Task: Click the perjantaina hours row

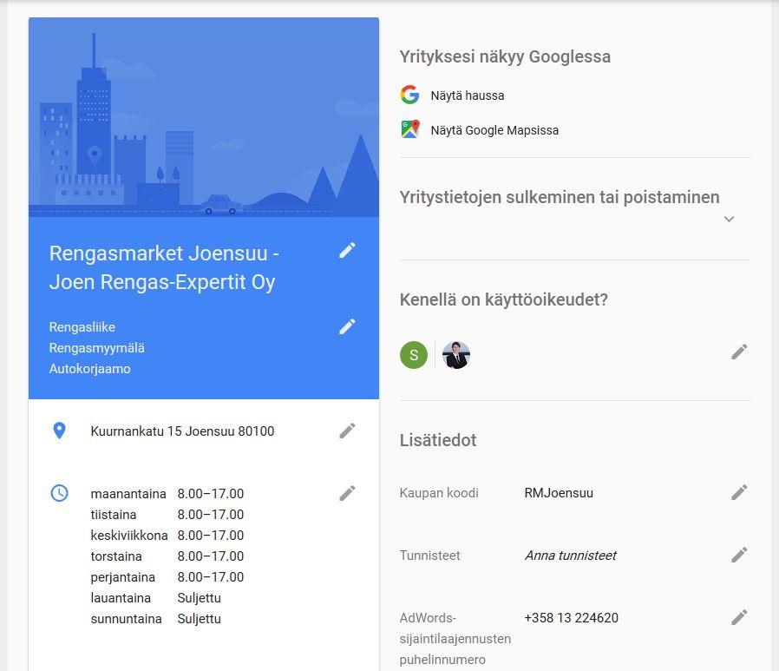Action: [167, 577]
